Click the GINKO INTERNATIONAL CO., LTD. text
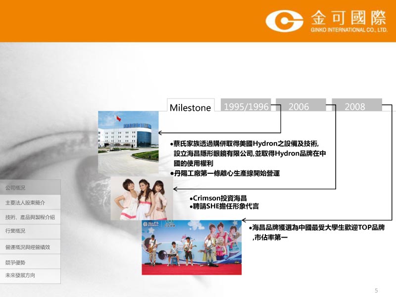 tap(349, 30)
